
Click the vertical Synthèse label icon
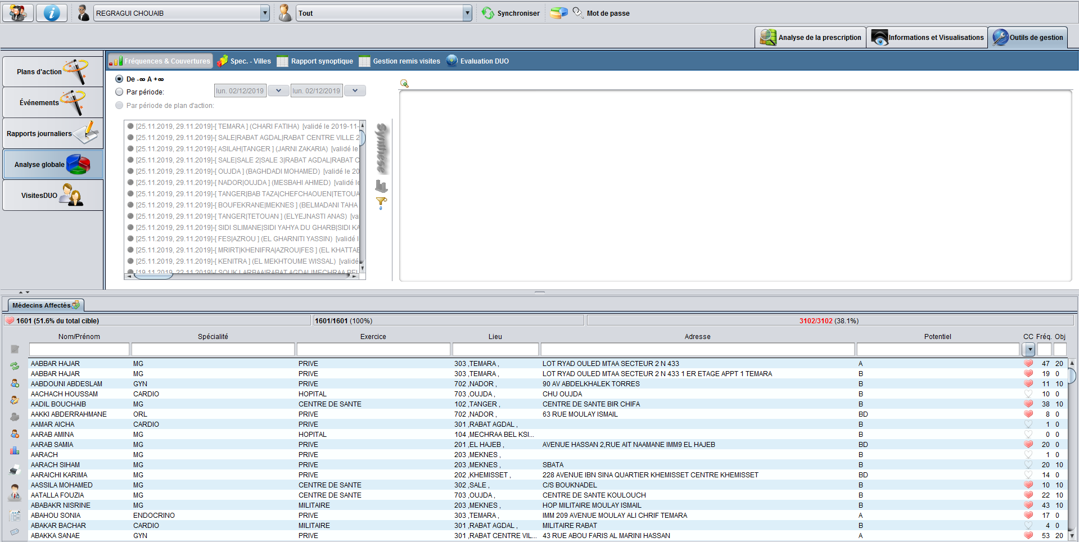(x=382, y=149)
